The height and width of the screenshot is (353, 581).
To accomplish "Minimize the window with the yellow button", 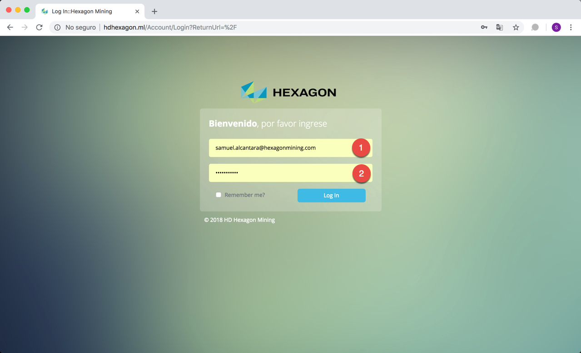I will coord(18,10).
